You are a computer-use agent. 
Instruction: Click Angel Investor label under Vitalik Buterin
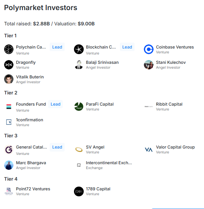[x=28, y=82]
